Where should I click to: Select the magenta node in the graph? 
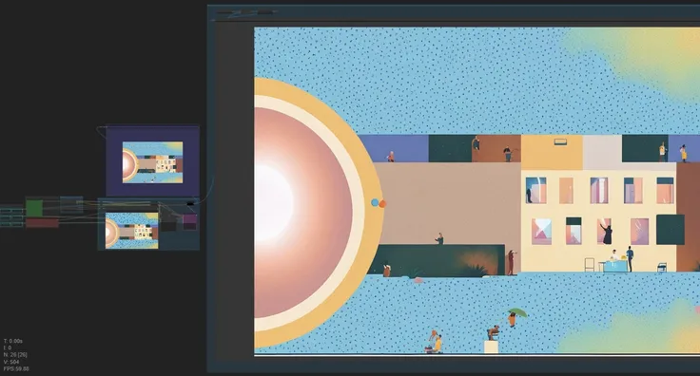189,218
